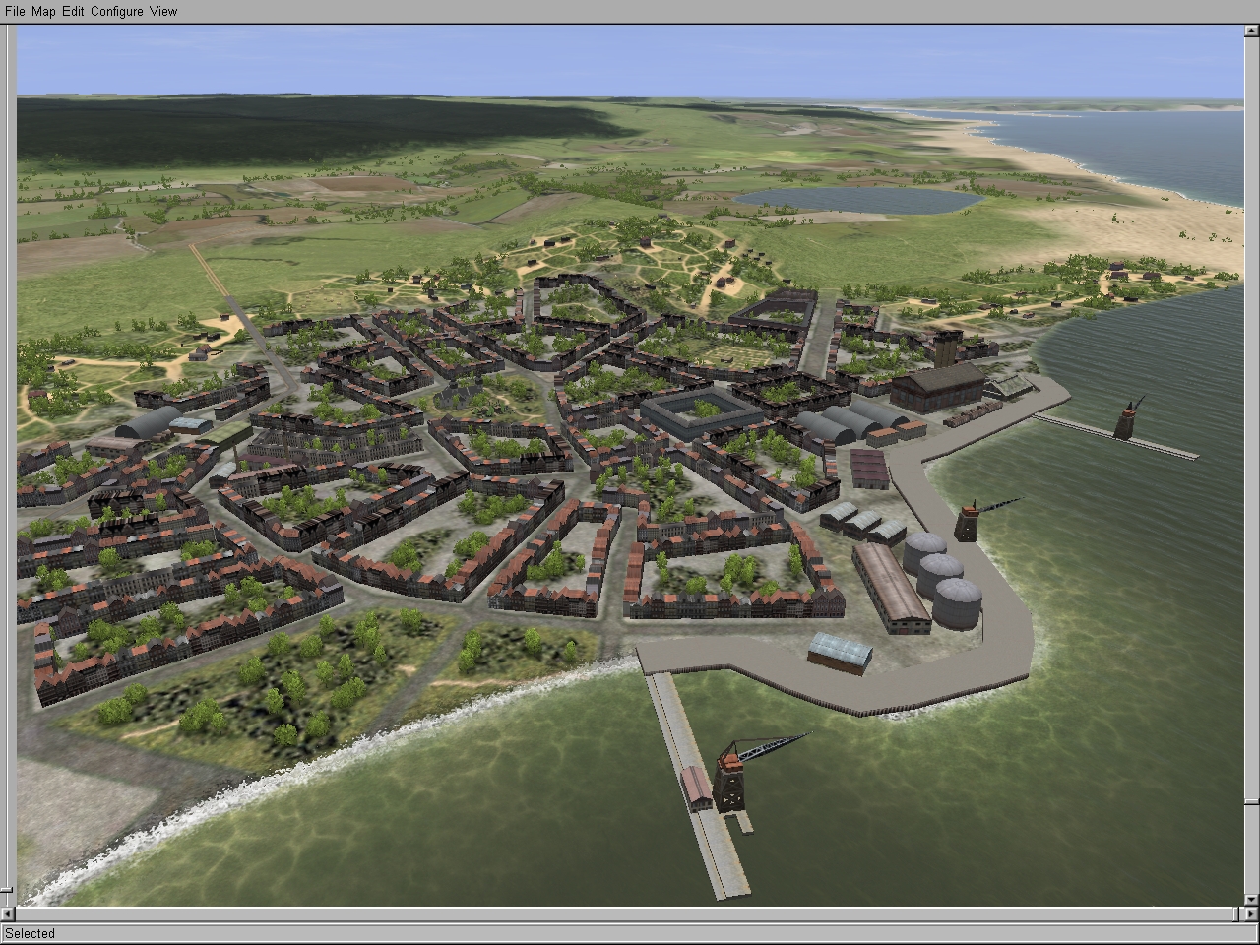Screen dimensions: 1260x945
Task: Click the vertical scrollbar down arrow
Action: click(1251, 898)
